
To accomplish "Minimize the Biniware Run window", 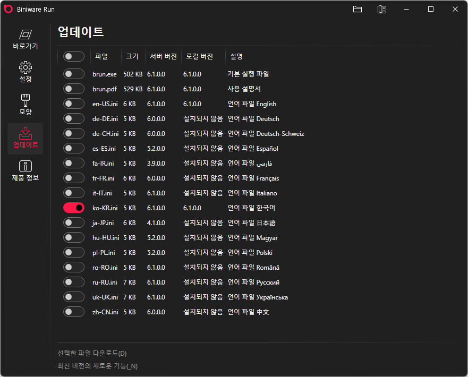I will (x=406, y=9).
